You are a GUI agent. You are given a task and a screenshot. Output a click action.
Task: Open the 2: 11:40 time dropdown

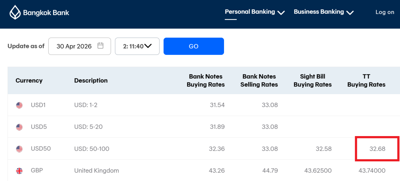click(137, 46)
